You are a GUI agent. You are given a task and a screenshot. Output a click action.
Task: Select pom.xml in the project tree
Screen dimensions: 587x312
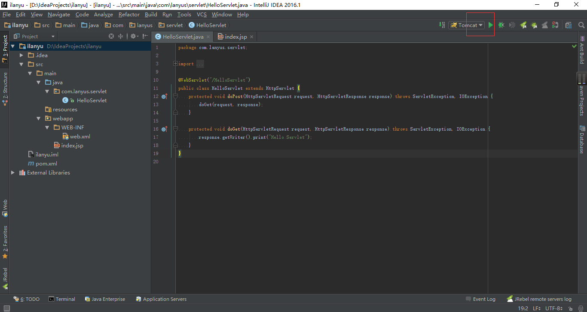pyautogui.click(x=46, y=164)
